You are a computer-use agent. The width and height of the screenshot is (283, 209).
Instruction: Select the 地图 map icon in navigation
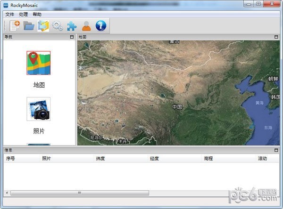click(x=39, y=64)
